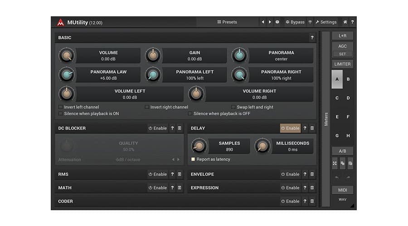
Task: Click the paste preset icon below A/B
Action: pyautogui.click(x=350, y=164)
